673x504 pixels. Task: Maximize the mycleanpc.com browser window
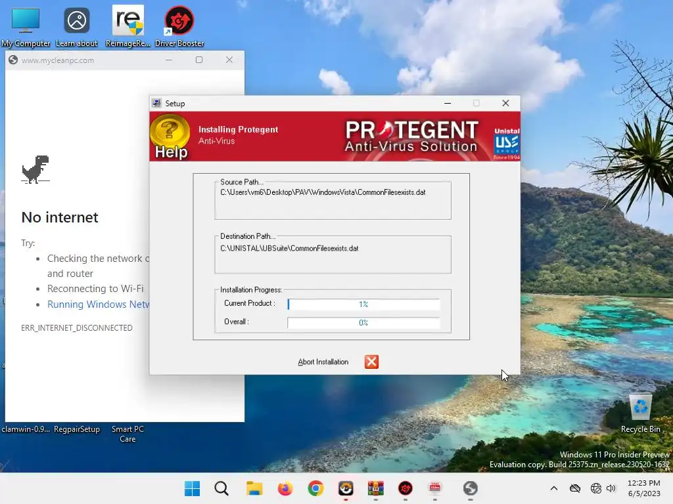[199, 60]
